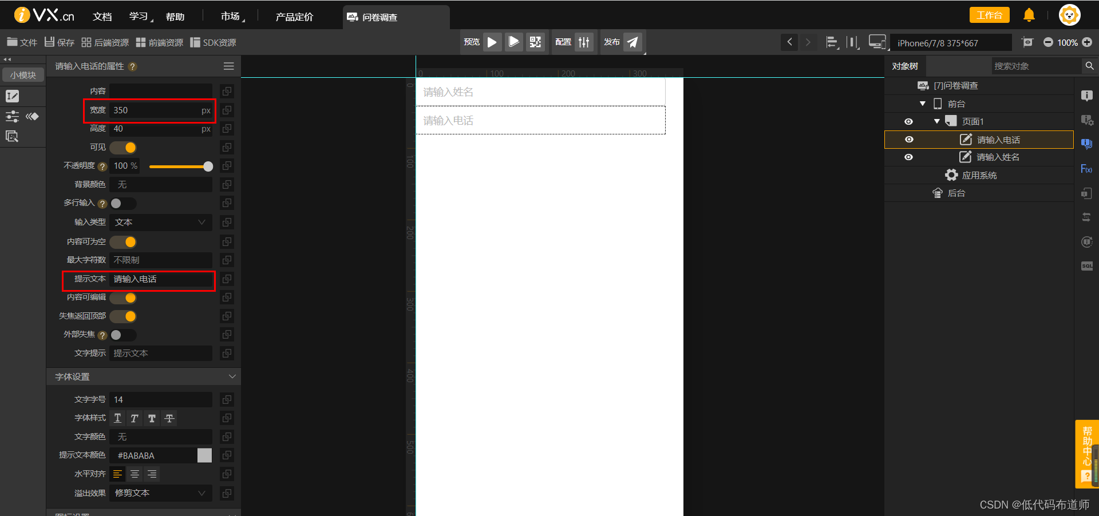Hide 页面1 with its eye icon
The image size is (1099, 516).
[908, 121]
